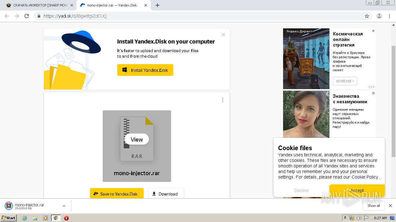Click Install Yandex.Disk button
The image size is (396, 222).
coord(145,70)
